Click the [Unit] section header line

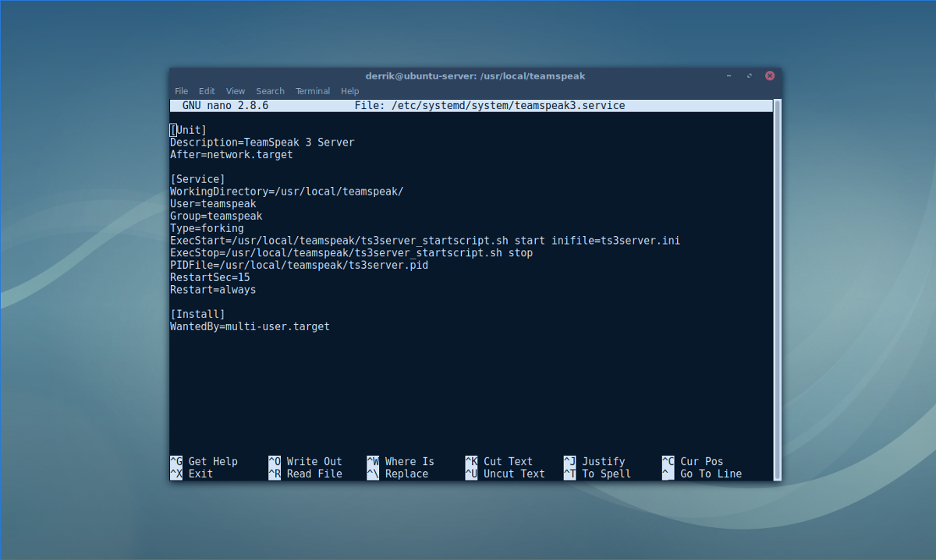[189, 130]
